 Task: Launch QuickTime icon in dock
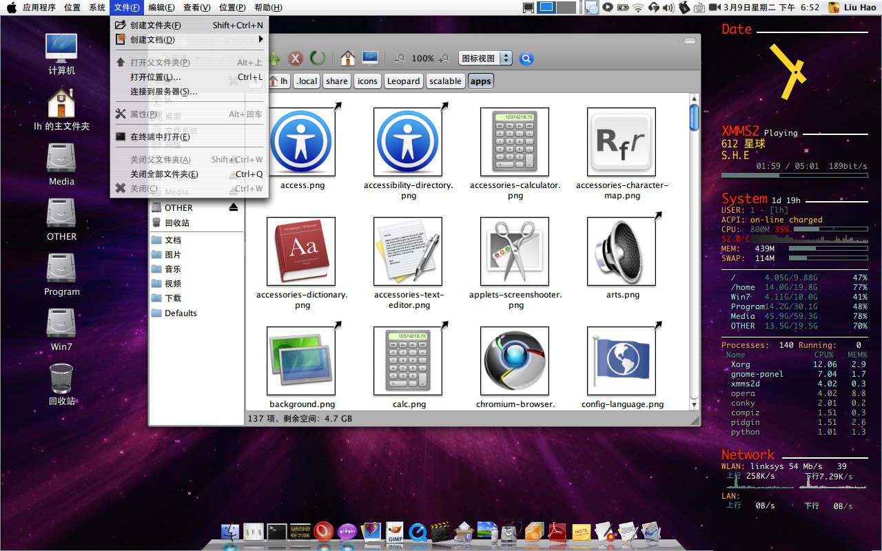click(418, 532)
